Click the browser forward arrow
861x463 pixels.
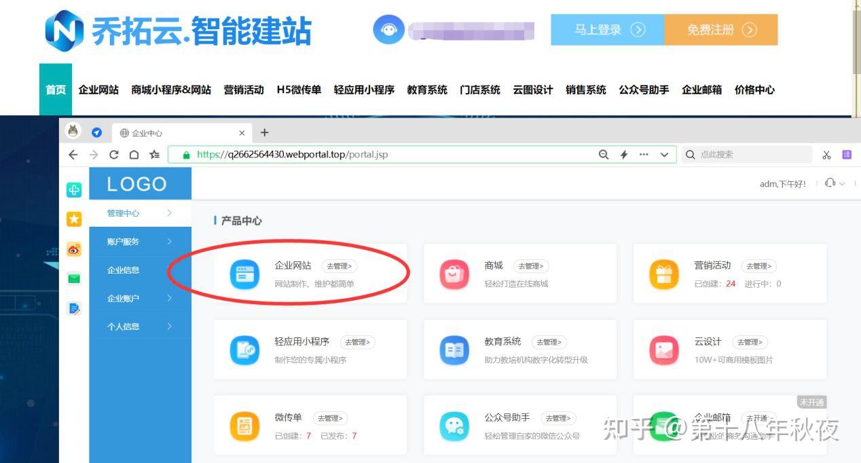[94, 155]
